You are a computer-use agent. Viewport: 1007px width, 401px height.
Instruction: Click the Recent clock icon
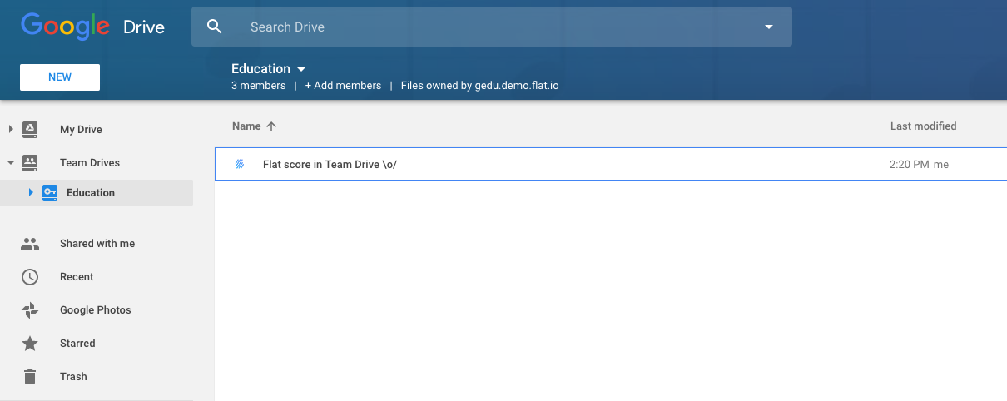[30, 277]
